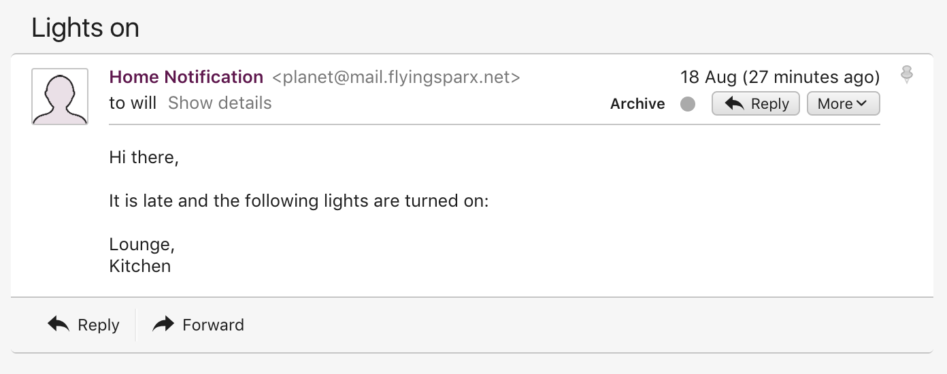Click the "Lights on" subject heading
Screen dimensions: 947x374
[86, 28]
